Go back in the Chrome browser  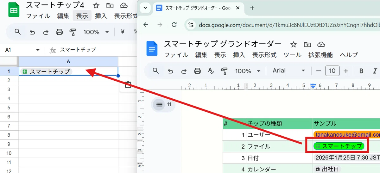[146, 25]
